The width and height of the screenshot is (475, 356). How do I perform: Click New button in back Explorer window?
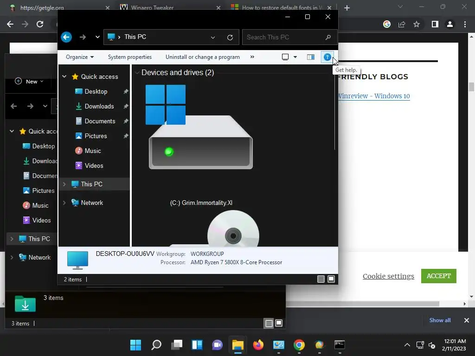click(x=29, y=82)
